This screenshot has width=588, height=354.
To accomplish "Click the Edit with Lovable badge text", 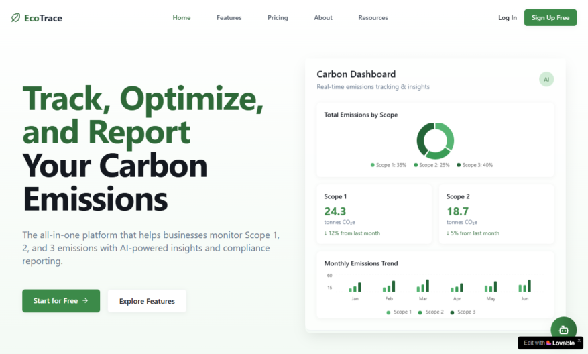I will click(549, 343).
